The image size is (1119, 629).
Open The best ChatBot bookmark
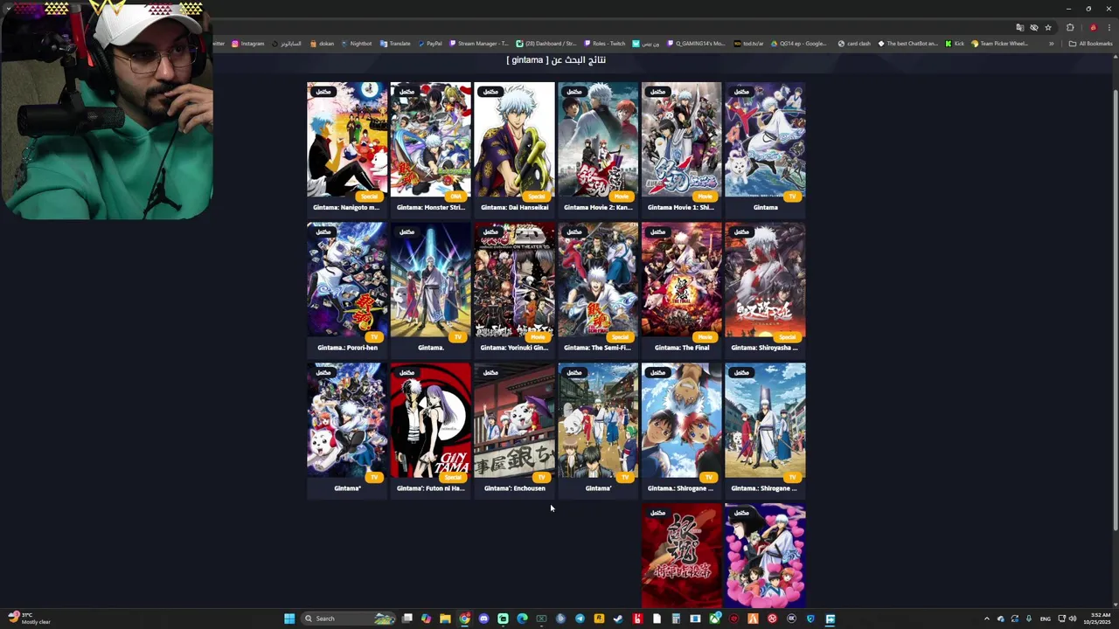tap(908, 44)
